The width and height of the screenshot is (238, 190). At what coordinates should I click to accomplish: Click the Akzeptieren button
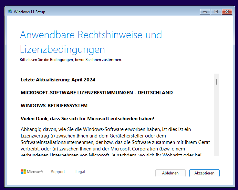tap(204, 173)
